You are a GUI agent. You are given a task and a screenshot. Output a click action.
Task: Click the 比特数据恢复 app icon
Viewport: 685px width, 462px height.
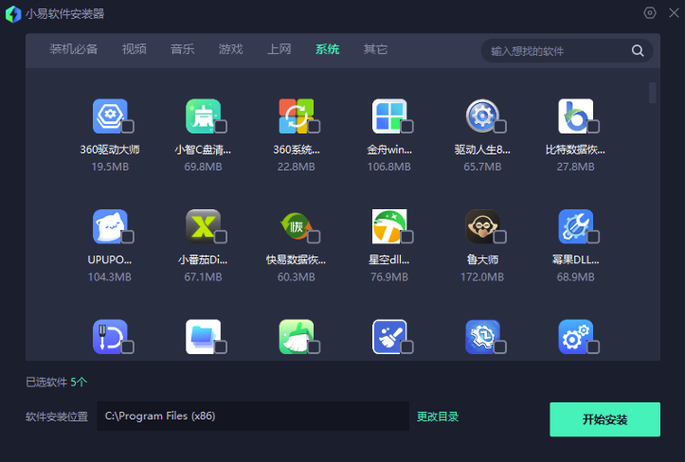575,116
